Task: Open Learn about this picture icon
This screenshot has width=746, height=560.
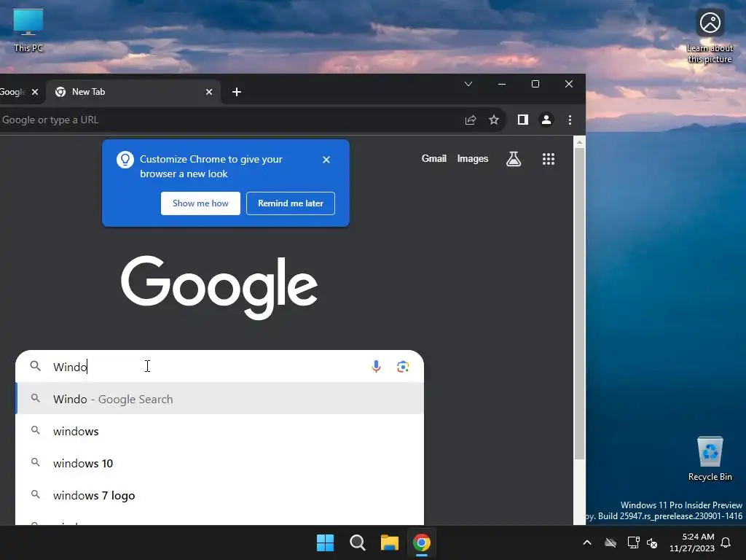Action: [x=710, y=36]
